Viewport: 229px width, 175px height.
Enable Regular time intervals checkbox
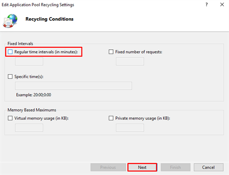coord(10,52)
